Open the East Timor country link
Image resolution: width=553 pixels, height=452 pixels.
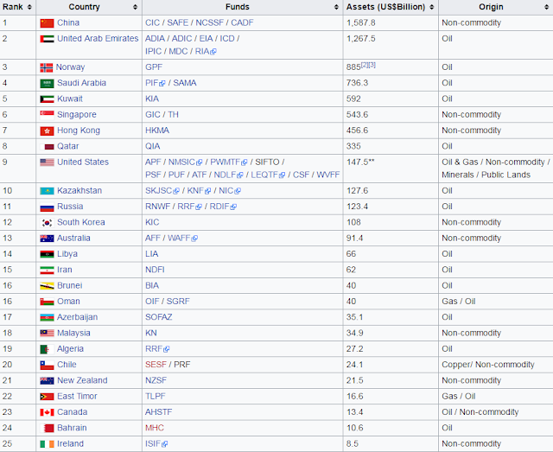[77, 396]
